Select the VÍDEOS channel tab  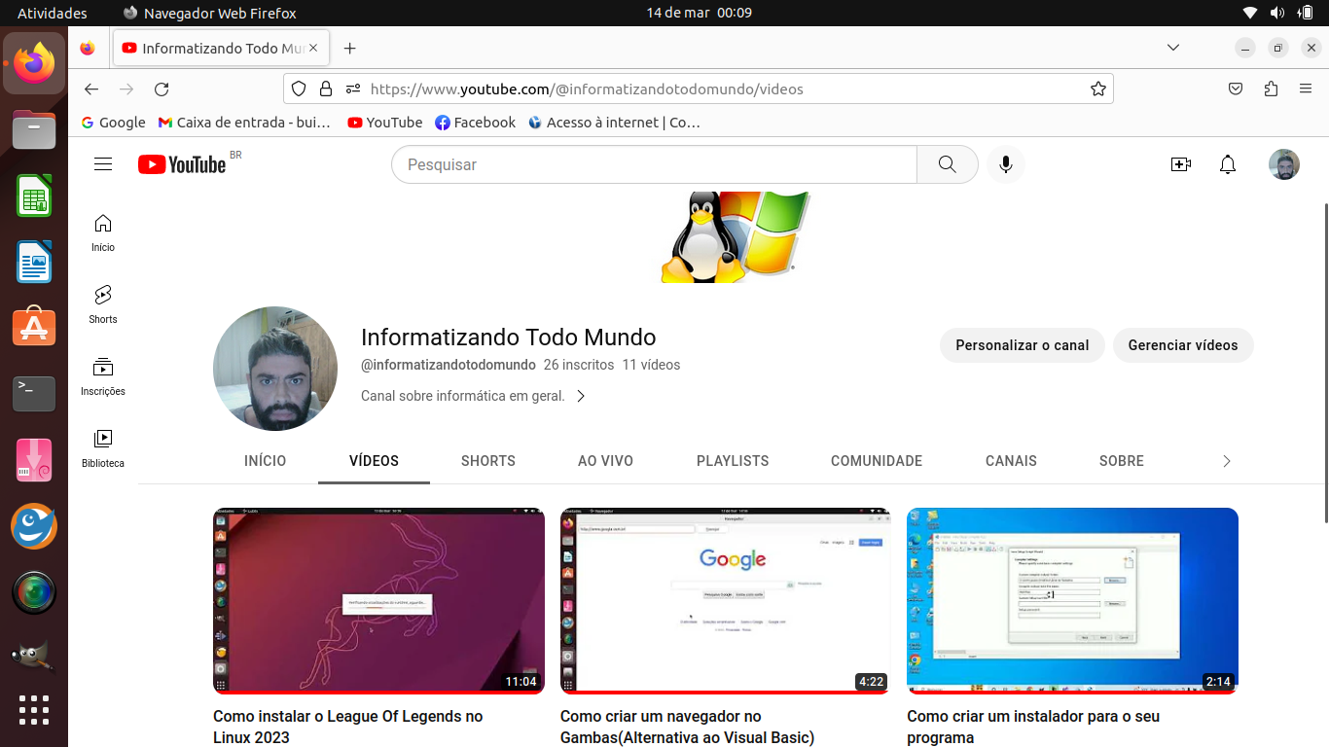click(375, 461)
